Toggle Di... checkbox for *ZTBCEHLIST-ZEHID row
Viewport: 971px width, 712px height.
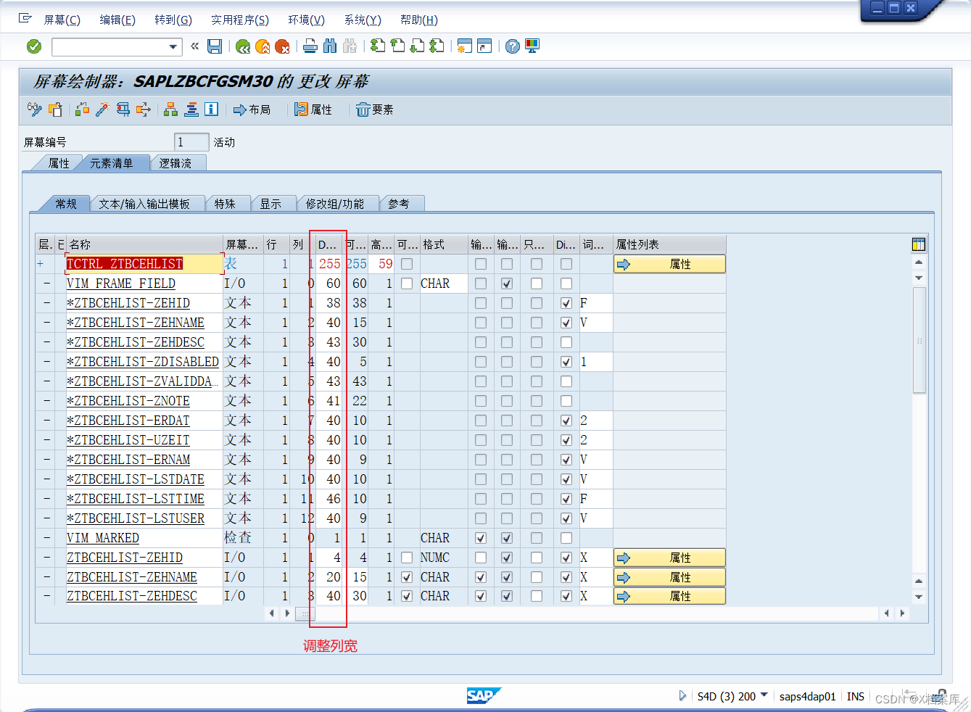[566, 303]
